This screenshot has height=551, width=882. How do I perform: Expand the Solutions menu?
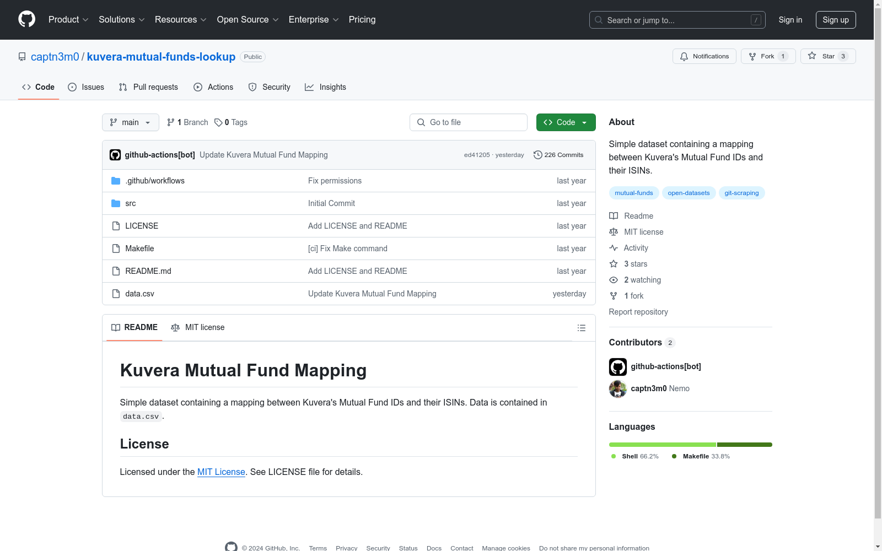coord(122,20)
